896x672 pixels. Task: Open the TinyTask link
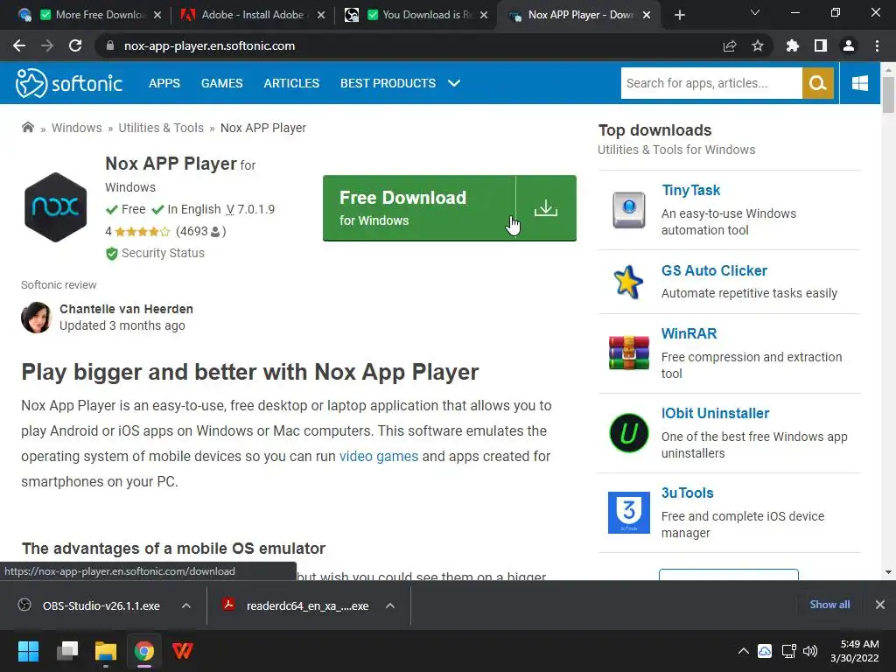point(690,190)
